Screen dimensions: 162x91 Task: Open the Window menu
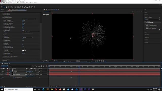coord(31,3)
